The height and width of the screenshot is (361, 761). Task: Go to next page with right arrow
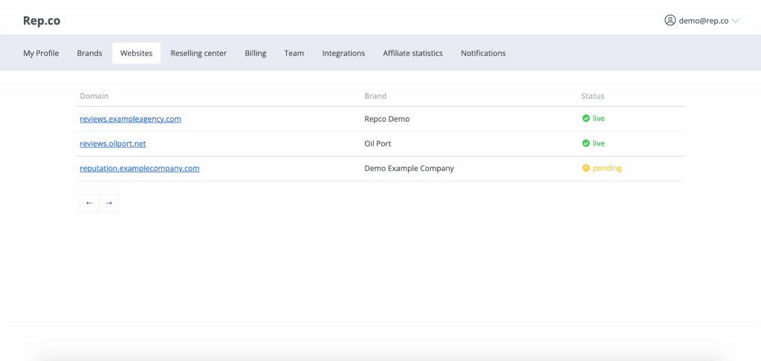click(x=109, y=203)
